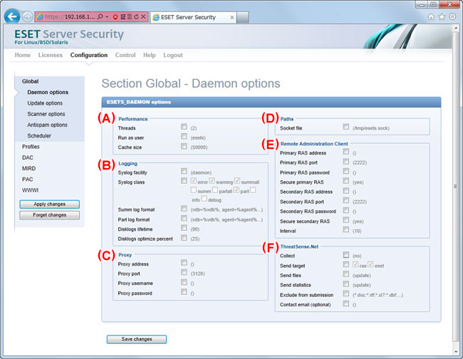Enable the Syslog class checkbox
463x359 pixels.
tap(184, 181)
